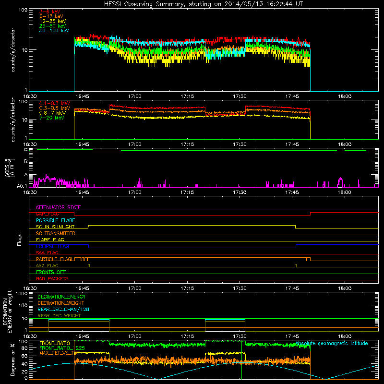Click the DECIMATION_WEIGHT legend label
This screenshot has height=384, width=384.
pyautogui.click(x=61, y=303)
